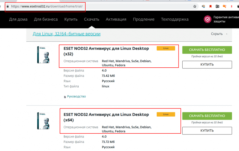Click the document icon beside Руководство
Image resolution: width=239 pixels, height=151 pixels.
(65, 97)
